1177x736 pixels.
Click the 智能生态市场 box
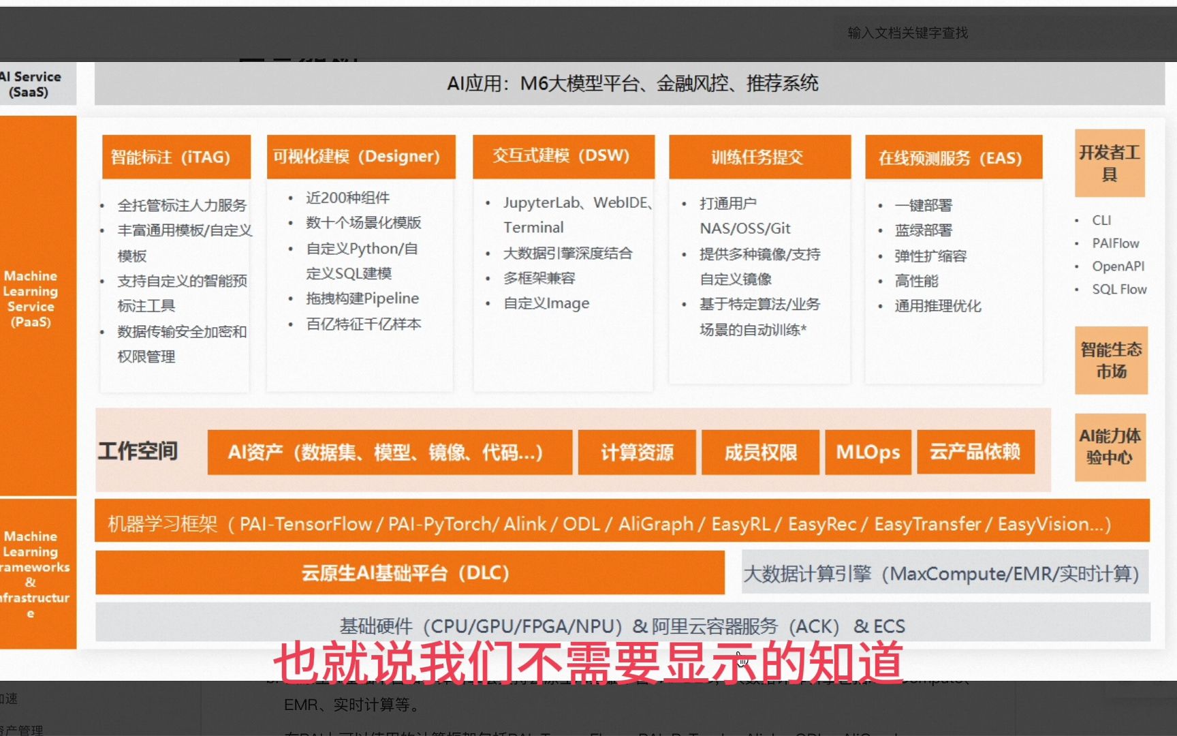1111,361
